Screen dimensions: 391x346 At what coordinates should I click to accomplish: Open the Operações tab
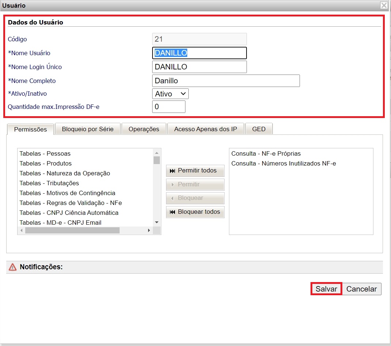coord(144,129)
